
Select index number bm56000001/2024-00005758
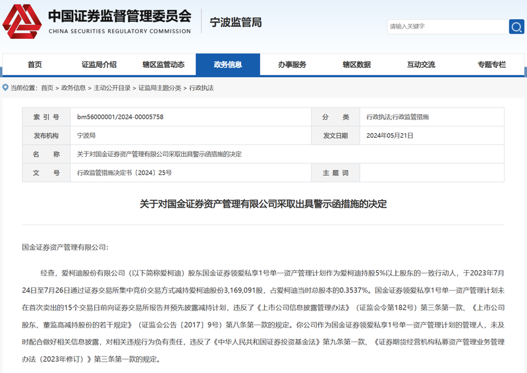pos(121,117)
